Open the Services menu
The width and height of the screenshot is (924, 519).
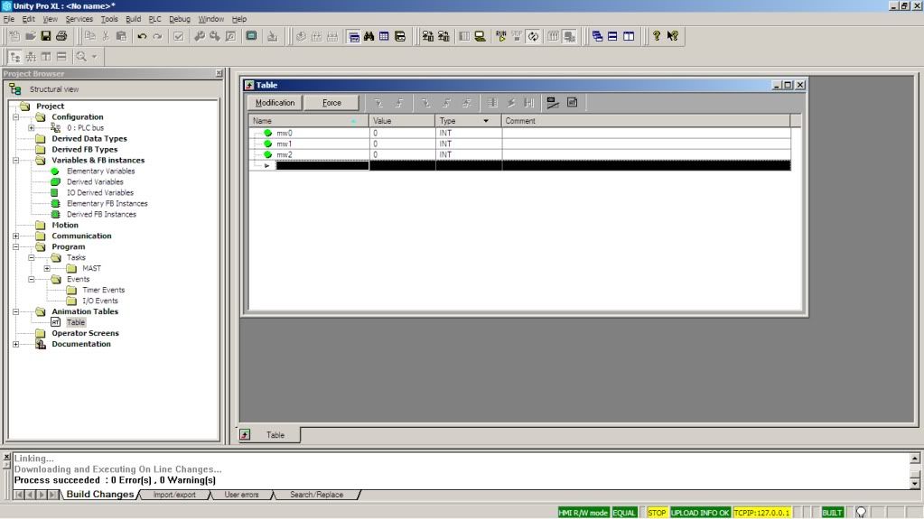(x=79, y=19)
